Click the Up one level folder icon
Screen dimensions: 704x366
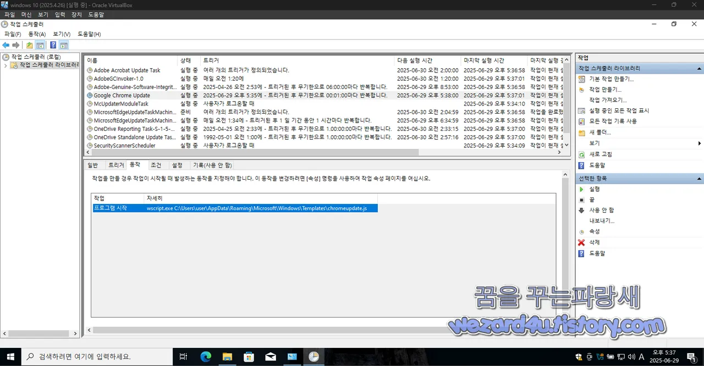pyautogui.click(x=30, y=45)
